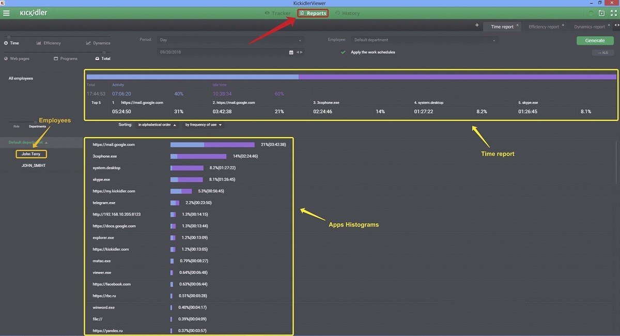
Task: Open the Dynamics report tab
Action: [x=590, y=27]
